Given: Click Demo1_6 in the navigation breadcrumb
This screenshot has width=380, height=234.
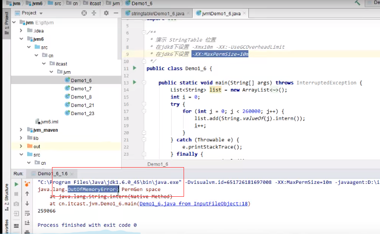Looking at the screenshot, I should (139, 3).
